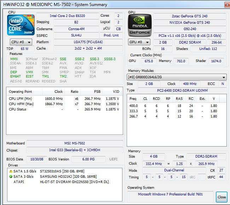This screenshot has height=205, width=230.
Task: Click GPU clock value 675.0
Action: (149, 61)
